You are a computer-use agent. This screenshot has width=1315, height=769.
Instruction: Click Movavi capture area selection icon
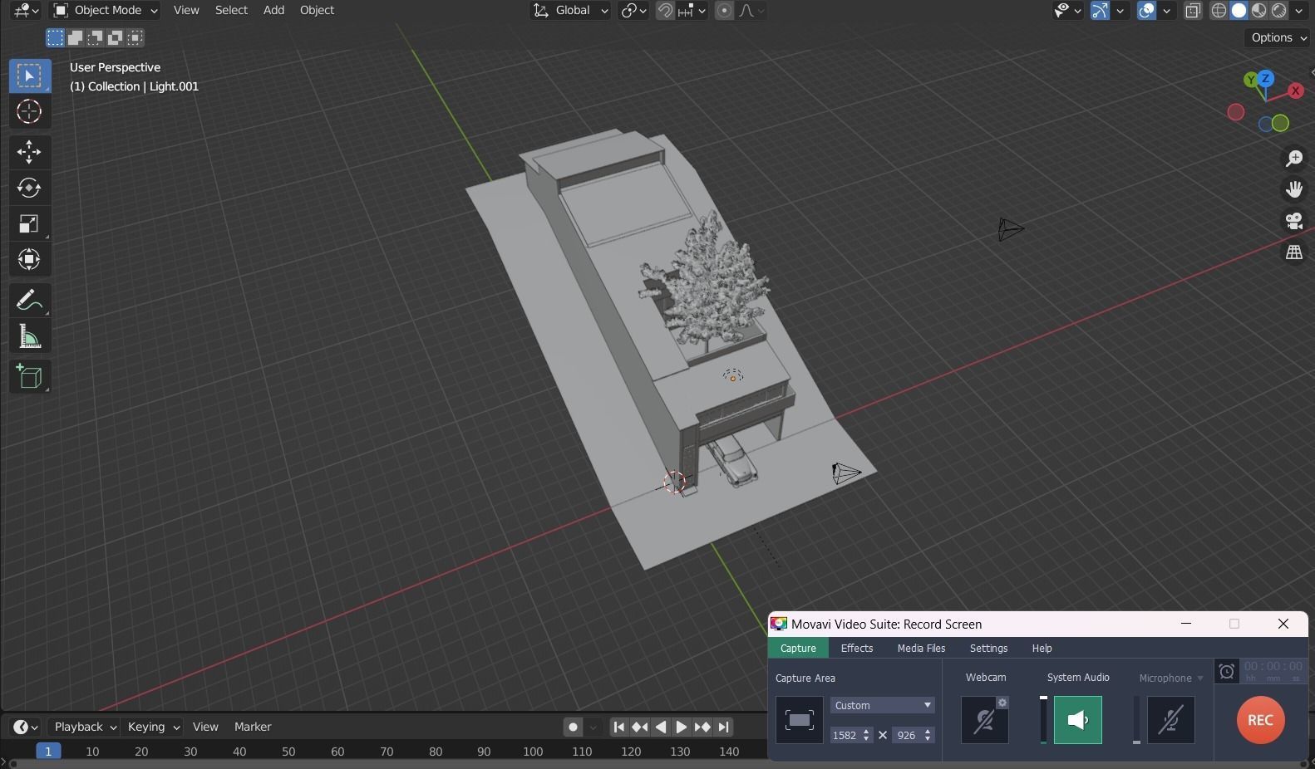[799, 719]
